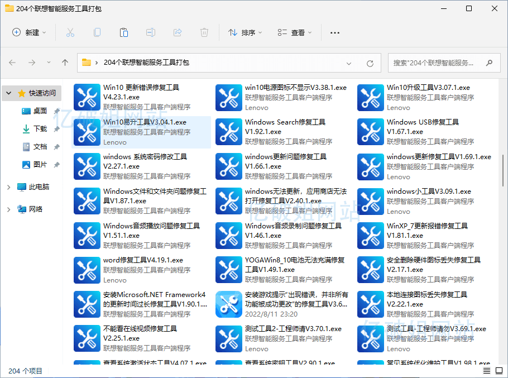This screenshot has height=378, width=508.
Task: Open the Share icon in the toolbar
Action: (177, 32)
